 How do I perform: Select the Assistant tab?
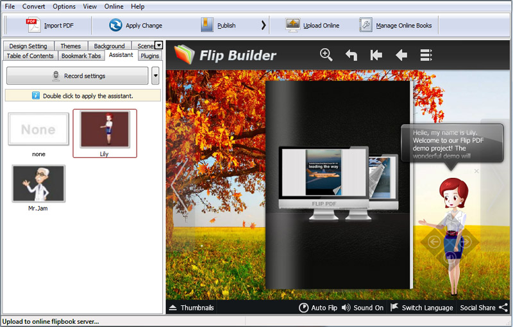point(121,55)
